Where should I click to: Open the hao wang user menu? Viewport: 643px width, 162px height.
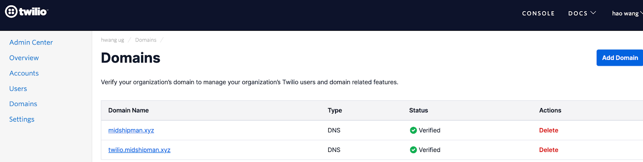point(626,13)
